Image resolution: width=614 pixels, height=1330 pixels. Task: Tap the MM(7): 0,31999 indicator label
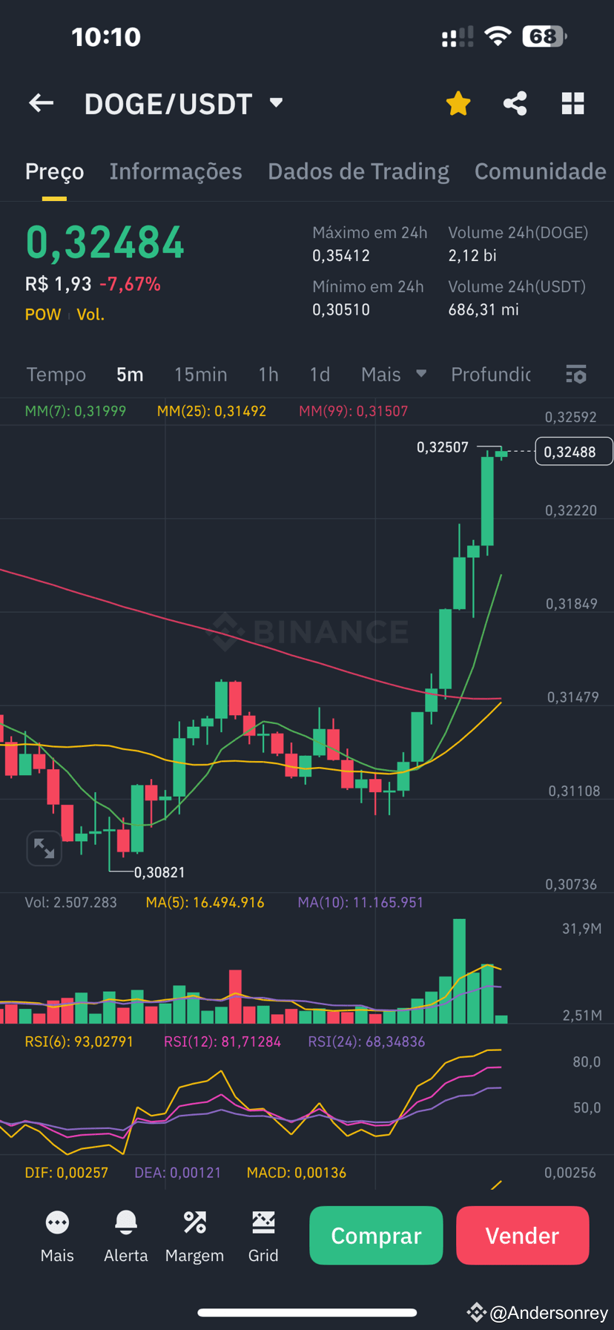(x=76, y=411)
